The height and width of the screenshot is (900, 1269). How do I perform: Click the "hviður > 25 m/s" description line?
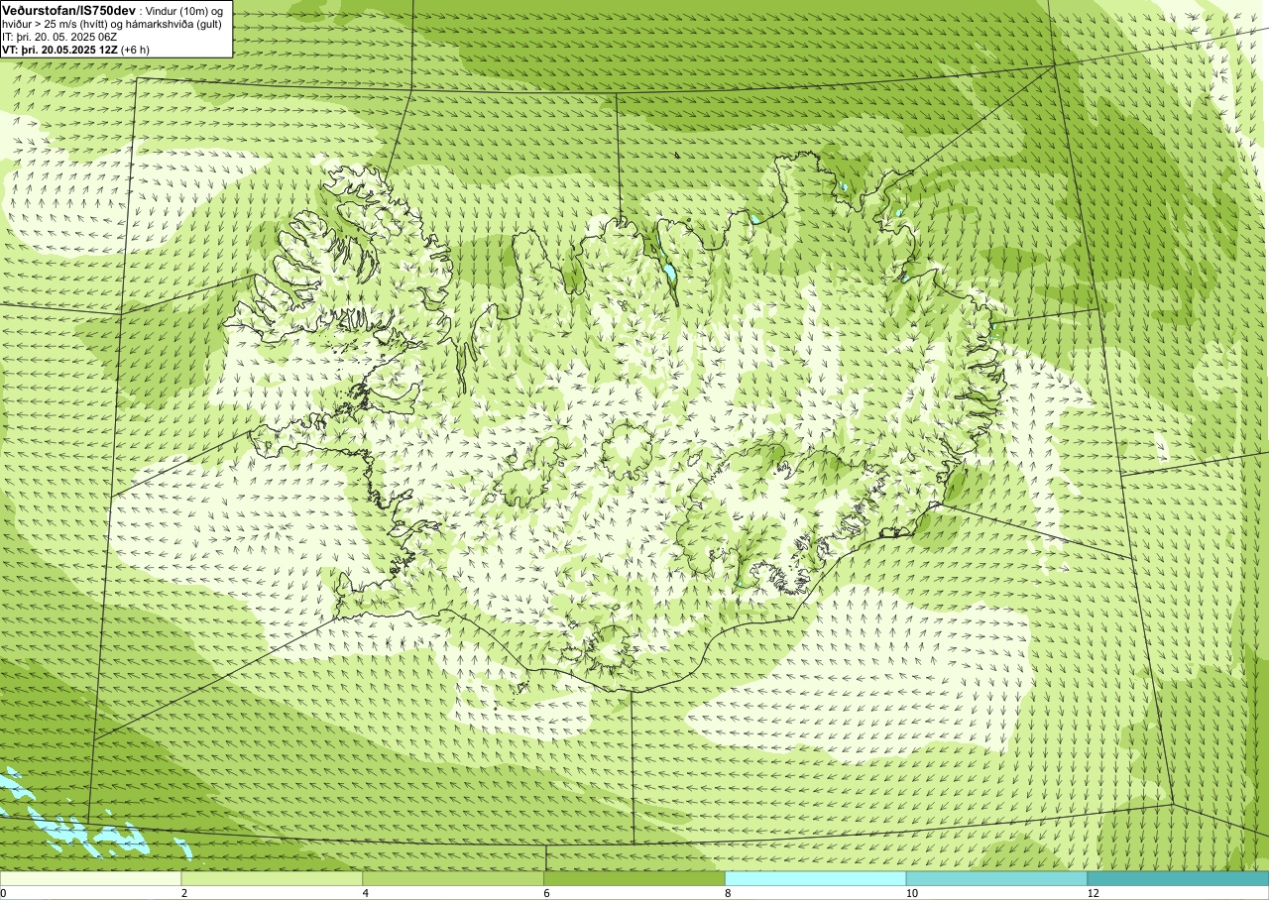pos(112,24)
